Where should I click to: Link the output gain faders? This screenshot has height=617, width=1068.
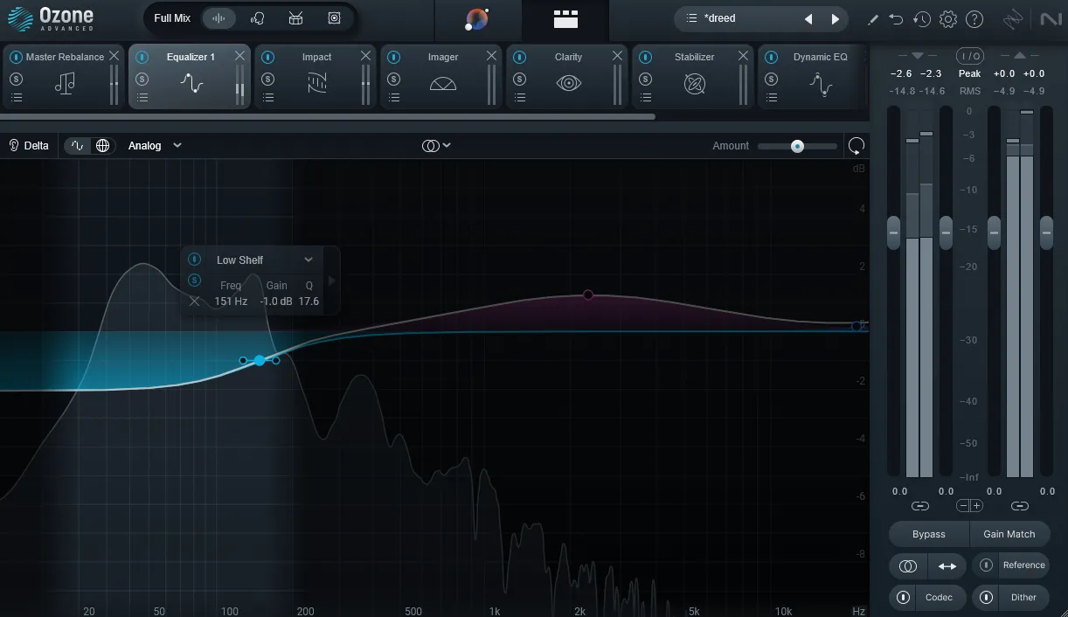[1020, 506]
